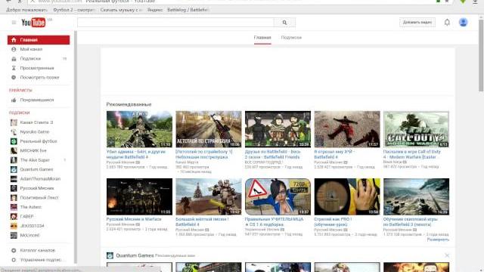Switch to the Подписки tab

(291, 38)
